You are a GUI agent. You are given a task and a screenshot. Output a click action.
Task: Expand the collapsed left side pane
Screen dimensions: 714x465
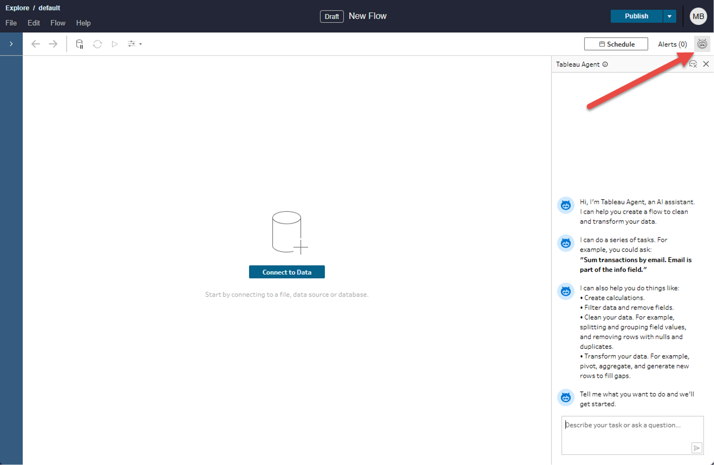point(11,44)
